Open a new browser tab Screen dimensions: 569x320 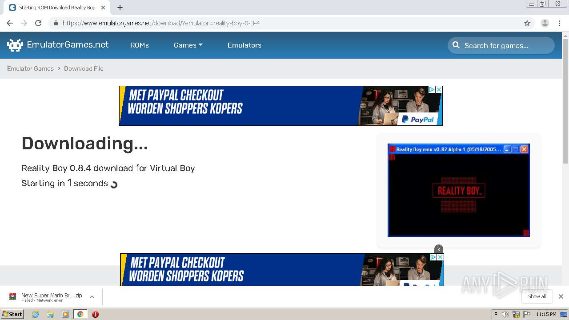tap(120, 8)
